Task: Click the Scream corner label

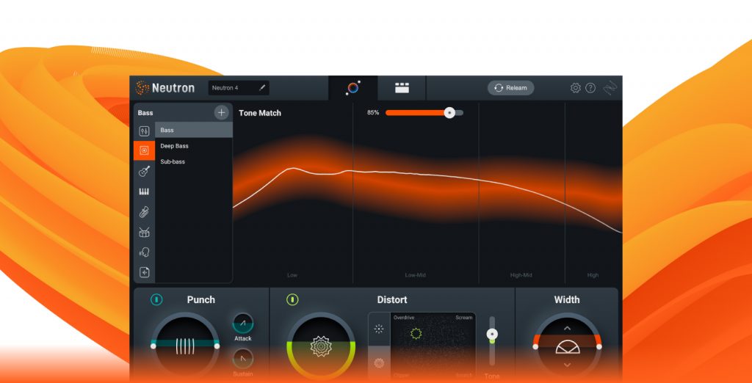Action: pyautogui.click(x=464, y=318)
